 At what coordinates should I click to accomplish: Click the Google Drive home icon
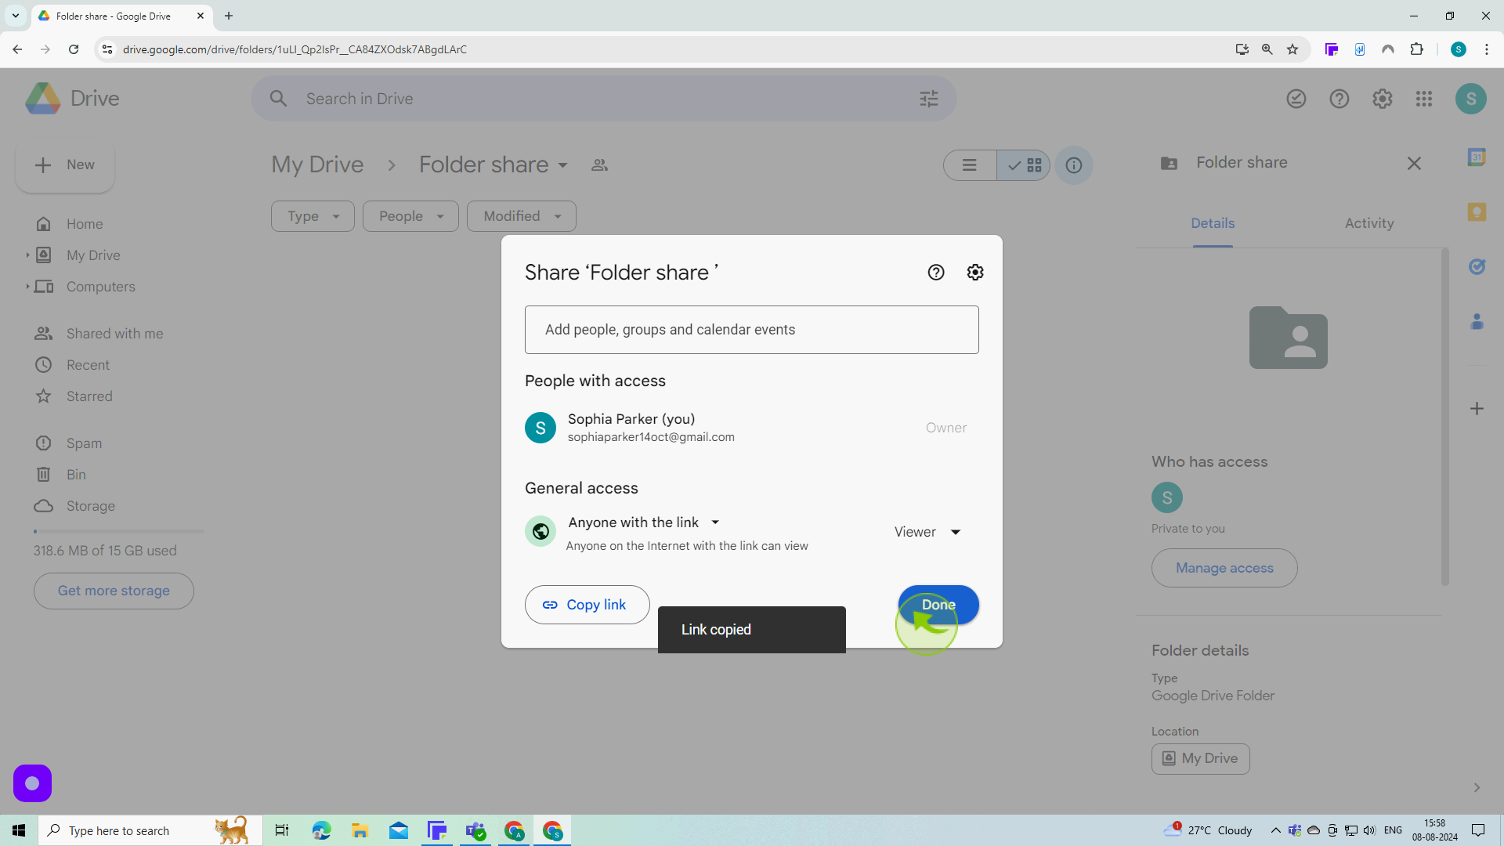[43, 223]
